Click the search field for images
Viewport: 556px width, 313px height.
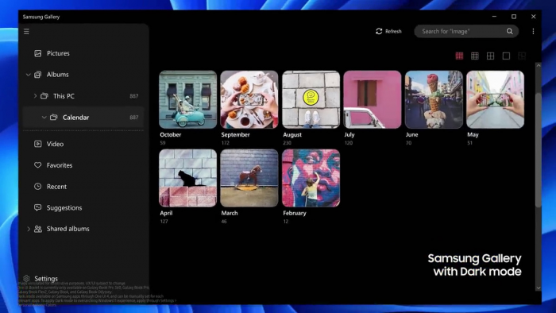tap(466, 31)
